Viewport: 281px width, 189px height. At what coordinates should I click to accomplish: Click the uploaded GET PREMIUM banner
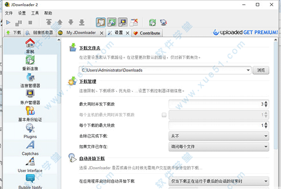243,33
